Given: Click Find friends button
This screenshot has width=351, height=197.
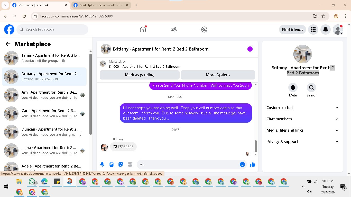Looking at the screenshot, I should pyautogui.click(x=292, y=29).
